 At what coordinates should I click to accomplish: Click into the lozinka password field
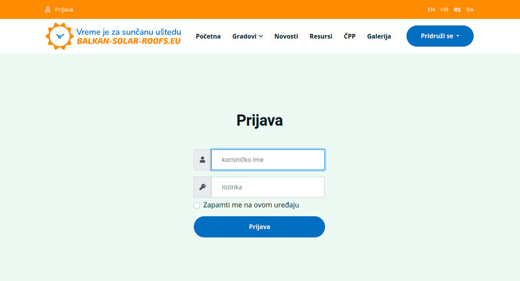pos(268,187)
